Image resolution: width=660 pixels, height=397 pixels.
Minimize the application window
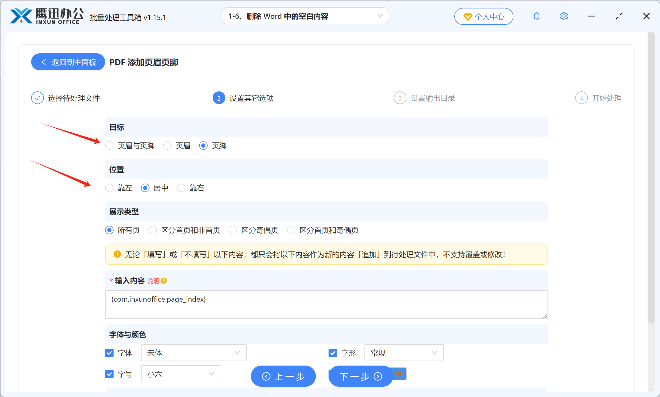pyautogui.click(x=591, y=16)
